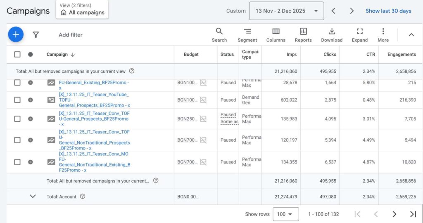This screenshot has width=423, height=223.
Task: Sort by the Clicks column header
Action: point(330,55)
